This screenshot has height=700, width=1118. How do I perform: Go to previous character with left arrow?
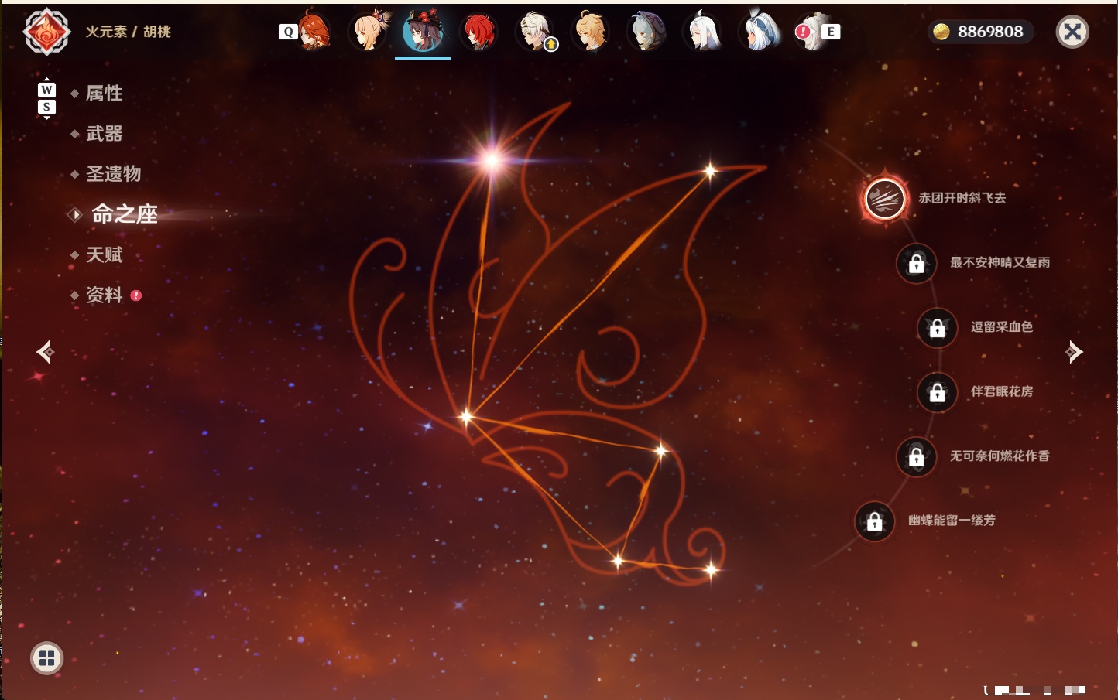(x=45, y=352)
